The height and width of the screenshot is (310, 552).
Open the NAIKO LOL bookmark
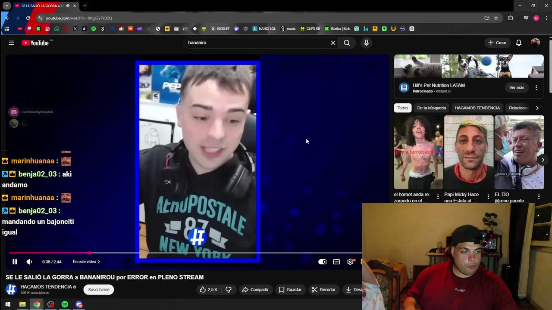(x=264, y=29)
